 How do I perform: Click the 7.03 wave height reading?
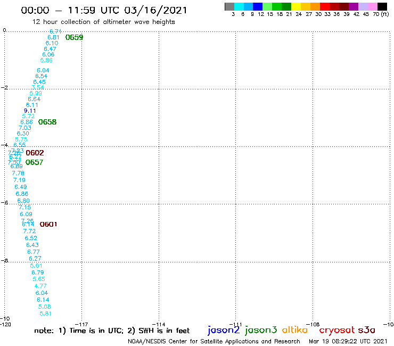[x=25, y=128]
